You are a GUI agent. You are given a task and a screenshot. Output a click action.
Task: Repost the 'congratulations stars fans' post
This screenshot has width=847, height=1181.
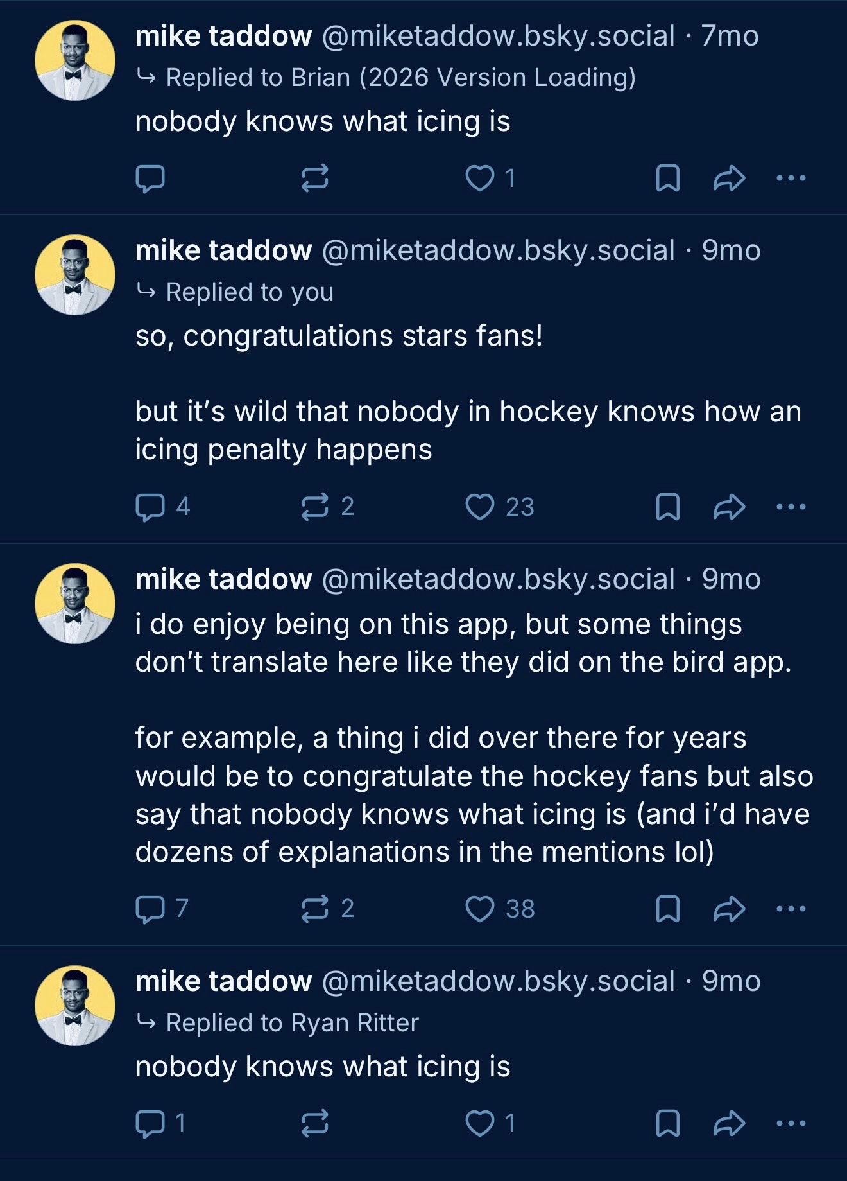[315, 507]
